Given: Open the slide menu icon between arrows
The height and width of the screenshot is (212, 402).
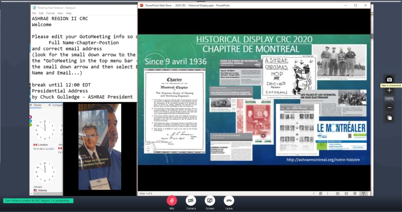Looking at the screenshot, I should click(x=321, y=193).
